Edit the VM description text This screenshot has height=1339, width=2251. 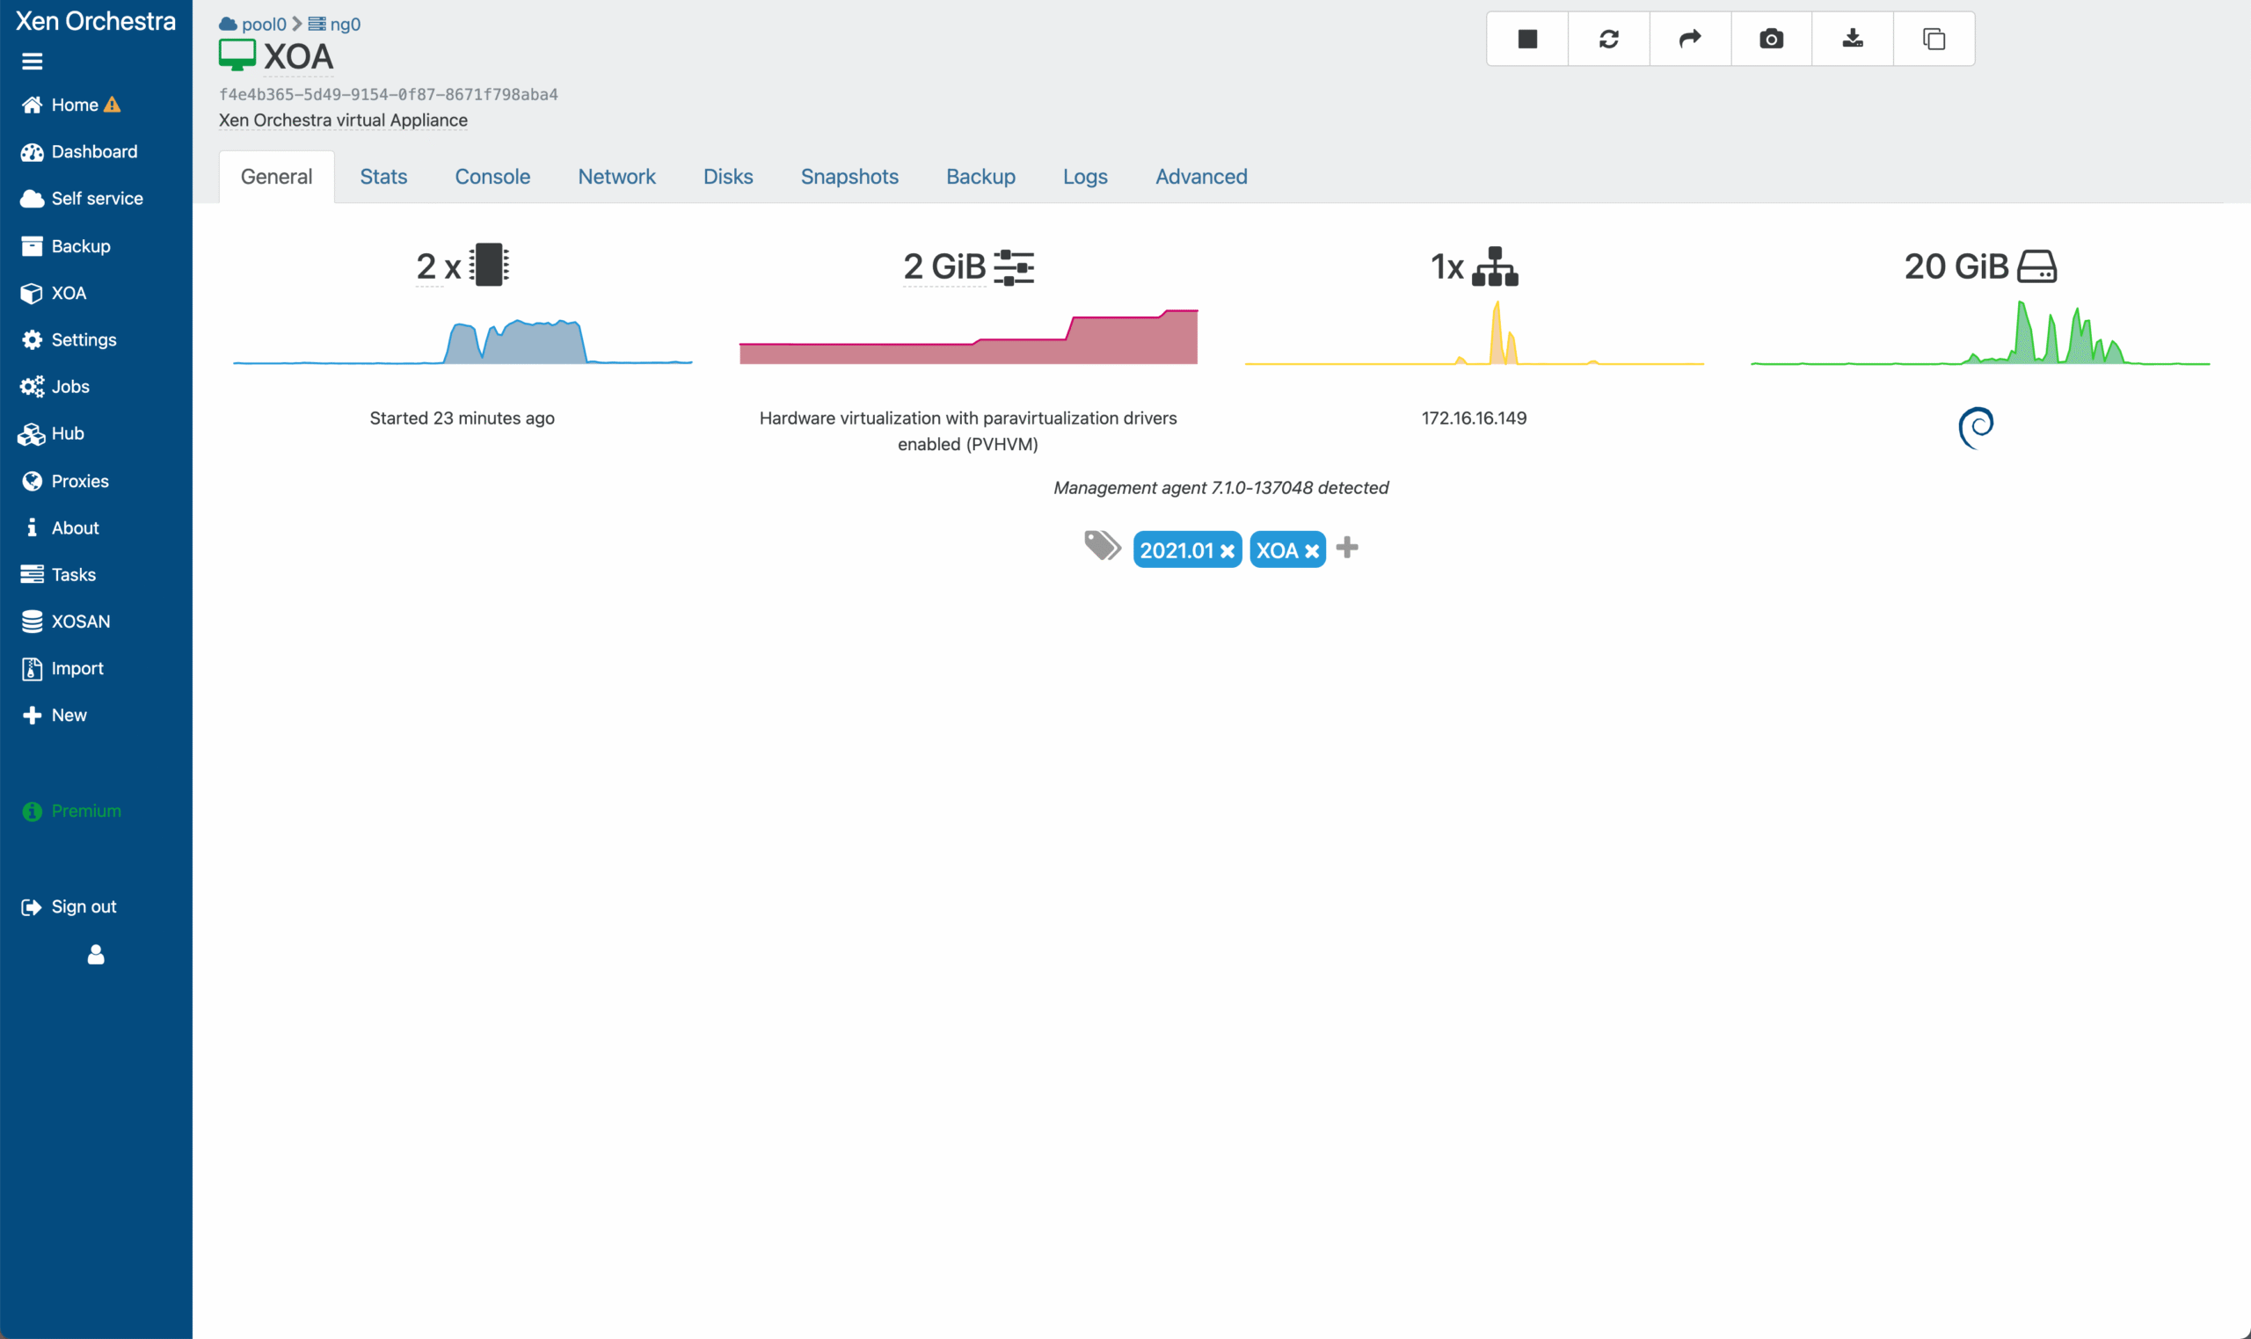tap(343, 120)
